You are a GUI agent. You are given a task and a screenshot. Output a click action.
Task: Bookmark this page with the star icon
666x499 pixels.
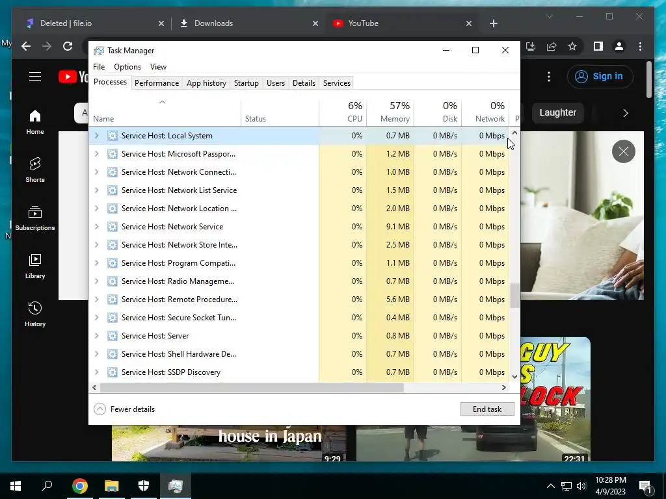tap(572, 46)
